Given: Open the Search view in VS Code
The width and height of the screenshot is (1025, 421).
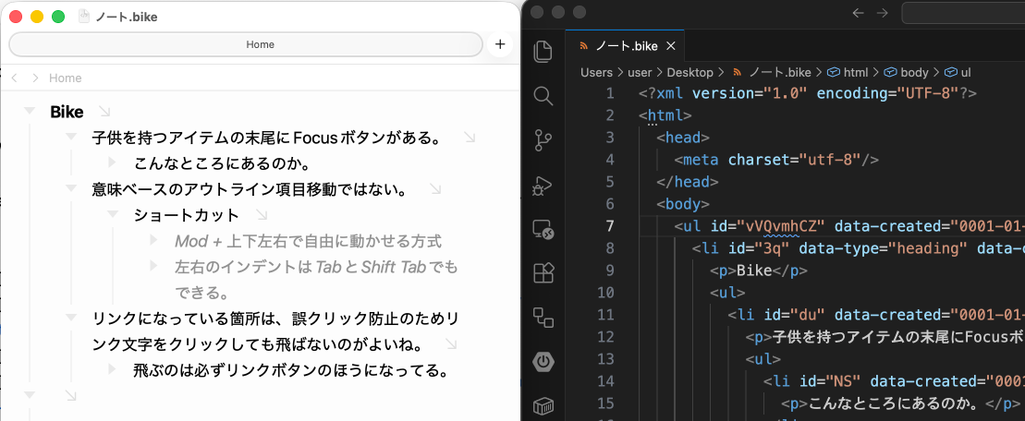Looking at the screenshot, I should [543, 97].
